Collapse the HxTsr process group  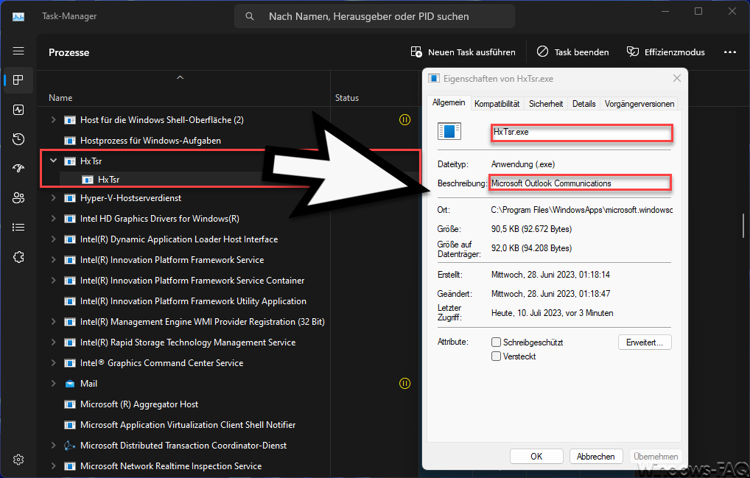(54, 161)
